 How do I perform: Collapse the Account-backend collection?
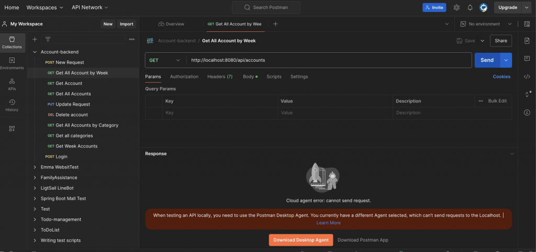35,52
